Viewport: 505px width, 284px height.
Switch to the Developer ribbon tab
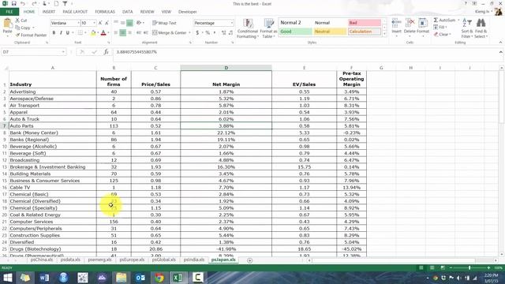pyautogui.click(x=188, y=12)
